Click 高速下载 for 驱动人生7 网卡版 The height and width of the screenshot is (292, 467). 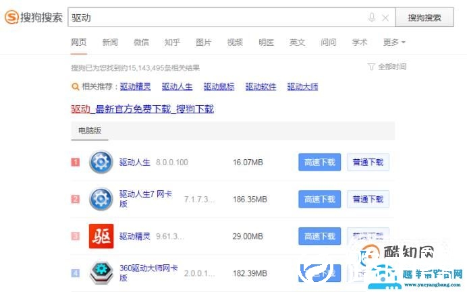pos(320,199)
